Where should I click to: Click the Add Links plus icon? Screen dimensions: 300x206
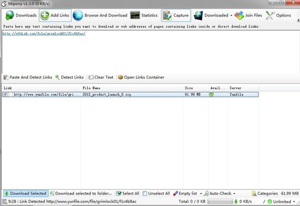(44, 15)
